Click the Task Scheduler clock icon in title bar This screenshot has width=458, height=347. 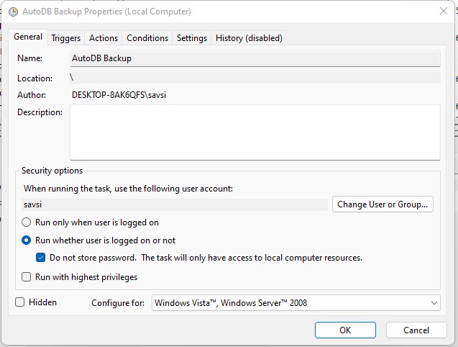pyautogui.click(x=13, y=12)
